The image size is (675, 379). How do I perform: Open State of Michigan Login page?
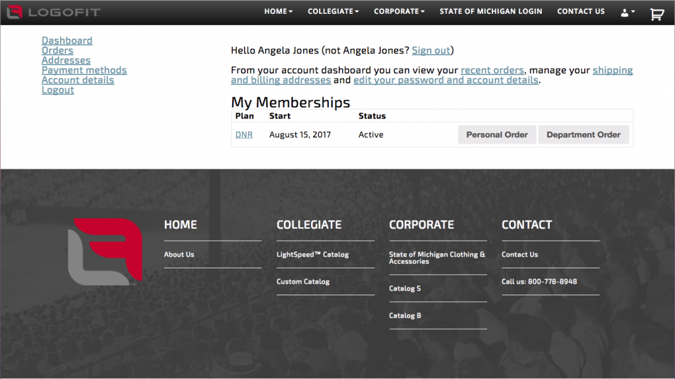click(x=490, y=11)
